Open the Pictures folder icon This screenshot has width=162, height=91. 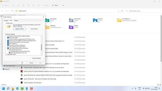[x=95, y=20]
